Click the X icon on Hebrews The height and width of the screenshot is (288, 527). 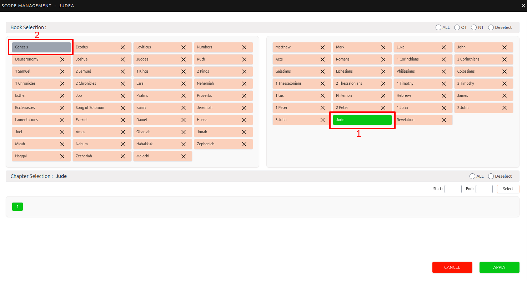(444, 96)
